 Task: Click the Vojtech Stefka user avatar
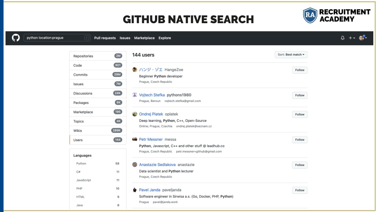coord(135,95)
